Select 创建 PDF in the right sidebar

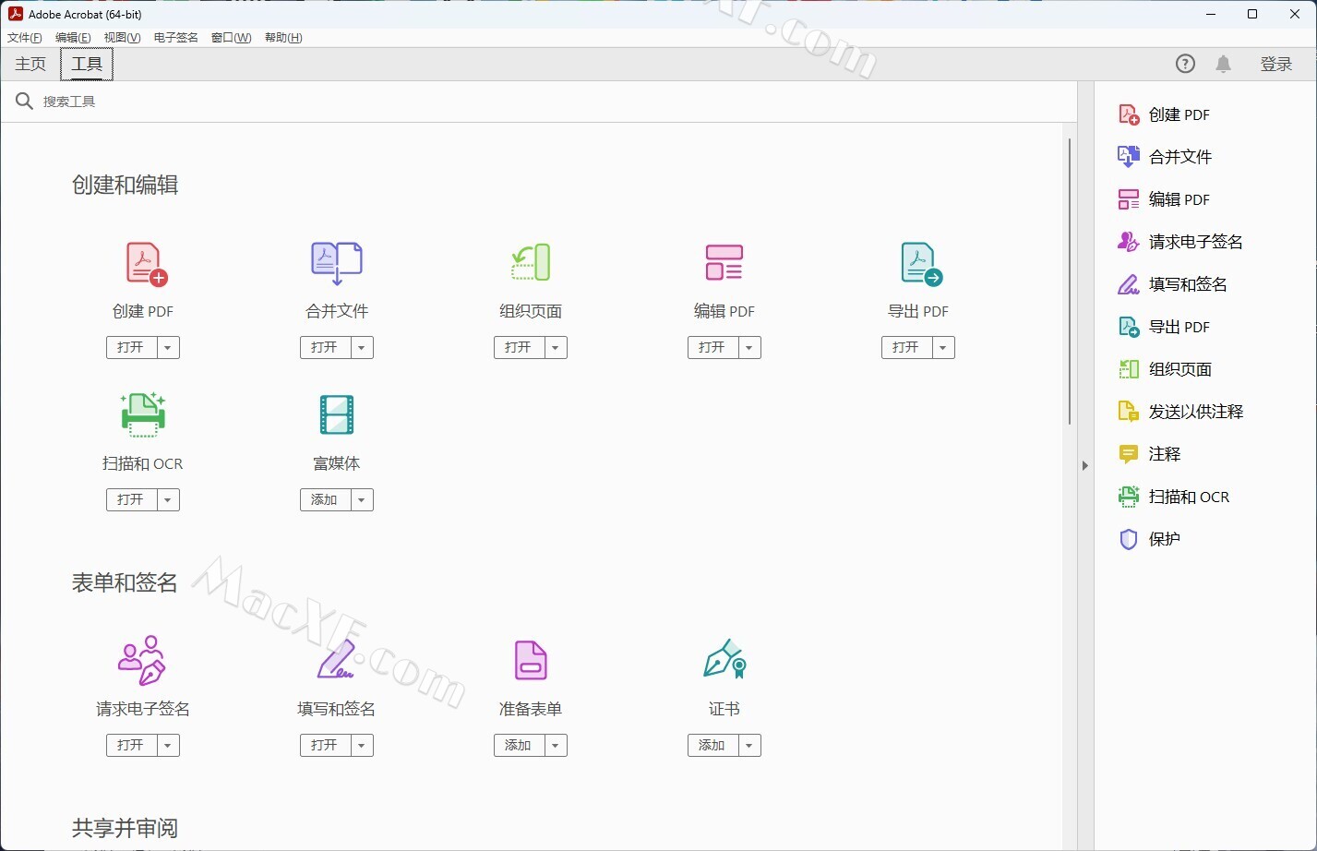1164,114
